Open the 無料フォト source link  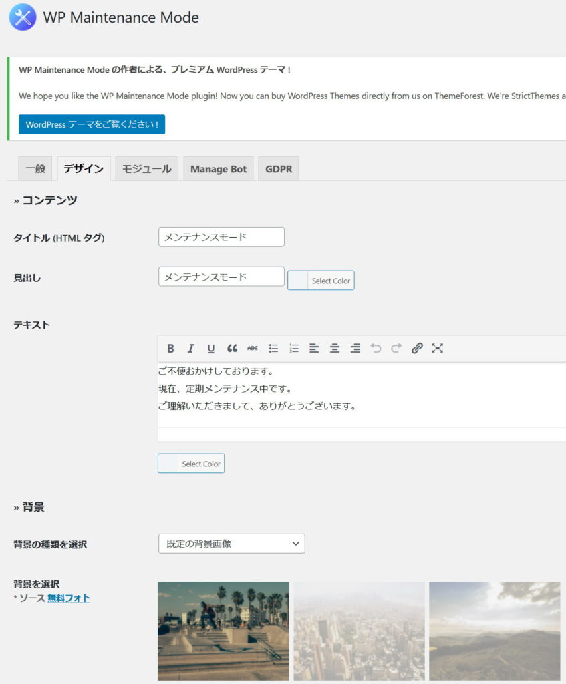pos(68,598)
